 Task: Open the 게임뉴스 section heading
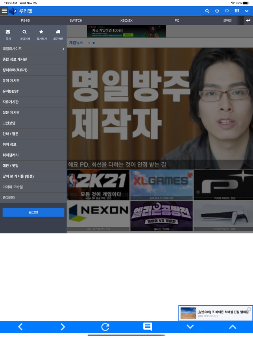tap(76, 43)
